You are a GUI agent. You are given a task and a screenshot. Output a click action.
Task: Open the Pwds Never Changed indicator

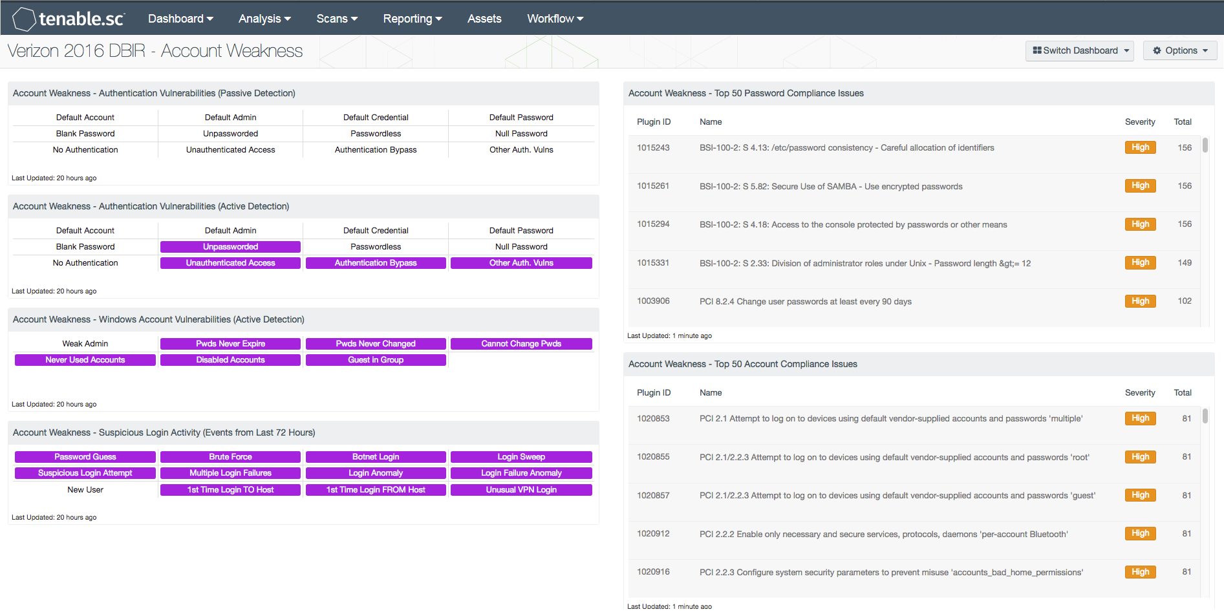click(376, 344)
